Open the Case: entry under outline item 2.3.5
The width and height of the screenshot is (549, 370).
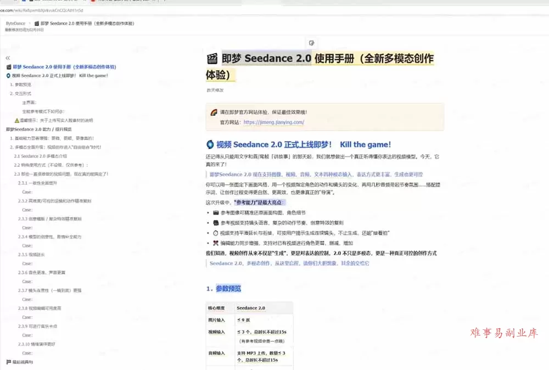(x=27, y=264)
